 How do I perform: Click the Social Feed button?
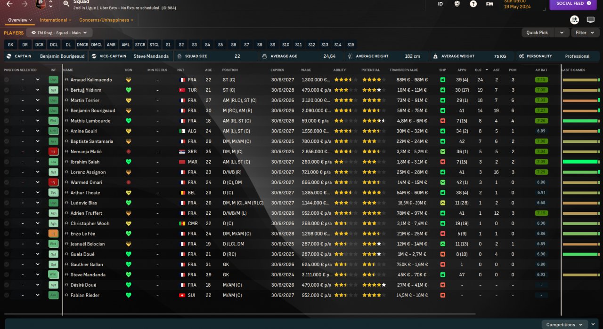573,4
